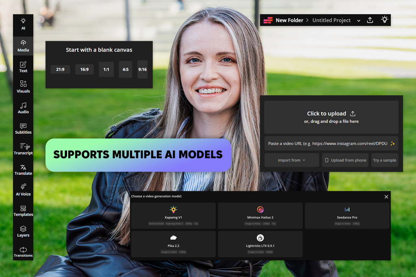Open the Transitions panel
416x277 pixels.
(x=23, y=251)
